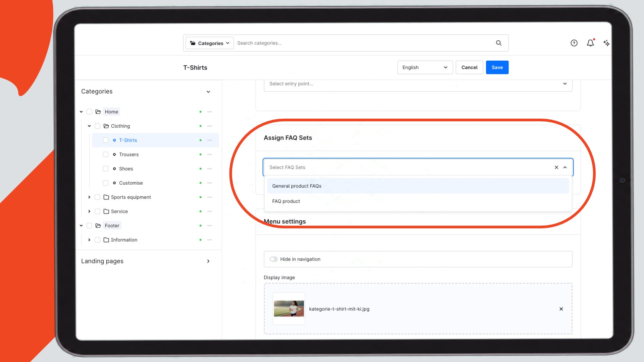Click the search magnifier icon
The width and height of the screenshot is (644, 362).
[499, 43]
